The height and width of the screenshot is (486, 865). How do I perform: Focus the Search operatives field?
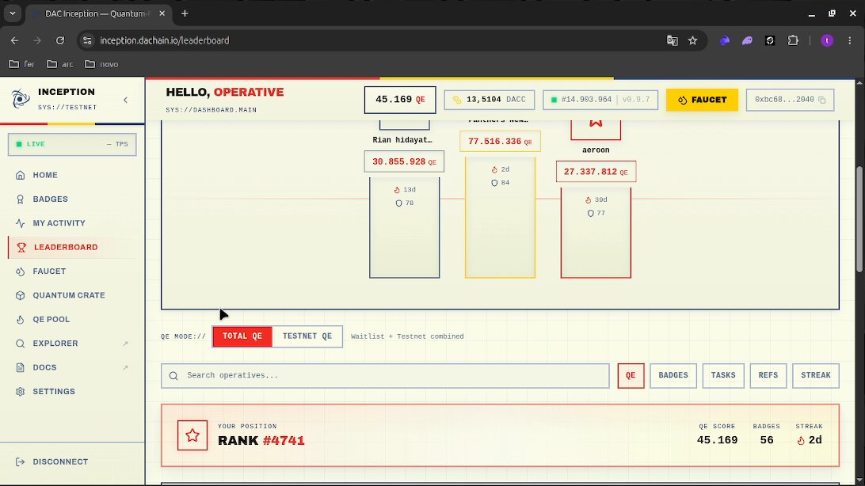pyautogui.click(x=385, y=375)
